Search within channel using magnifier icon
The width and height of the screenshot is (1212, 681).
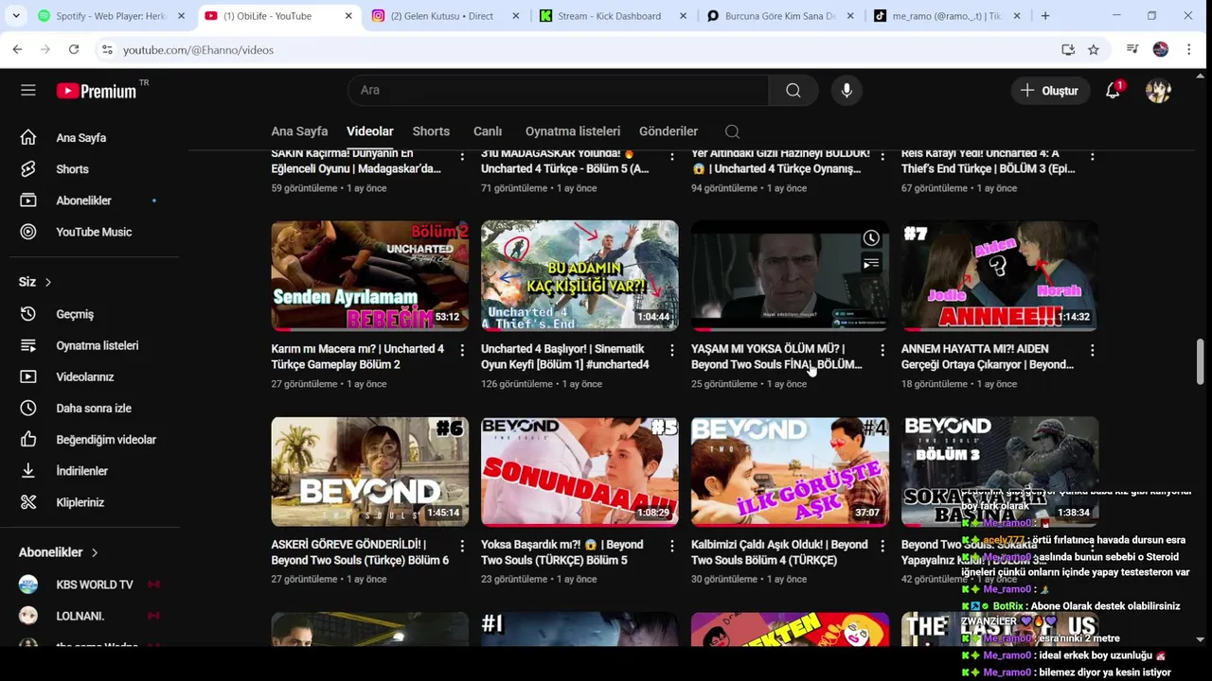(732, 131)
